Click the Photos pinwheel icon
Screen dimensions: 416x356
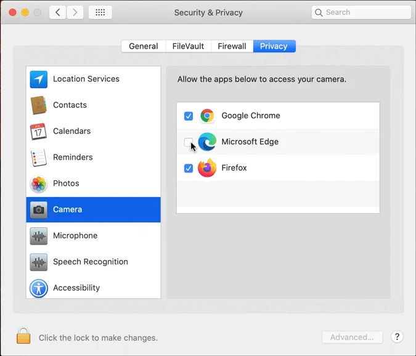pyautogui.click(x=39, y=184)
